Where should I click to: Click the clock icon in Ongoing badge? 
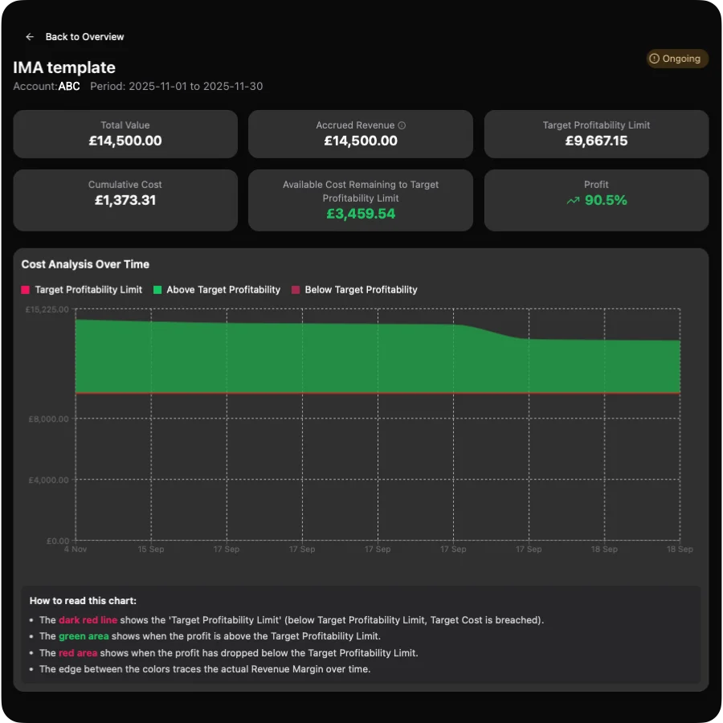coord(654,59)
